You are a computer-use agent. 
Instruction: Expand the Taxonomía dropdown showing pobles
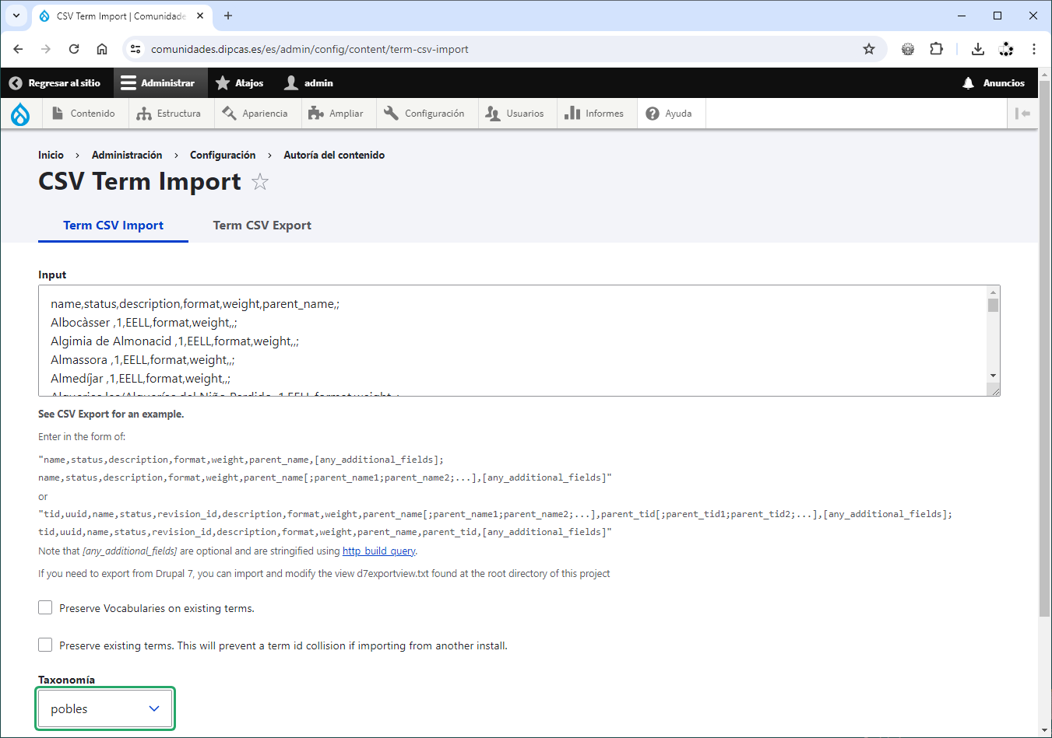click(x=105, y=708)
